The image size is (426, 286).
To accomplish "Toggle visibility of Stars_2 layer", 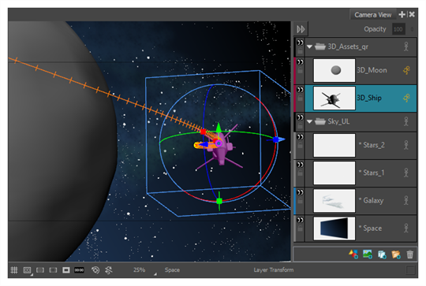I will point(300,137).
